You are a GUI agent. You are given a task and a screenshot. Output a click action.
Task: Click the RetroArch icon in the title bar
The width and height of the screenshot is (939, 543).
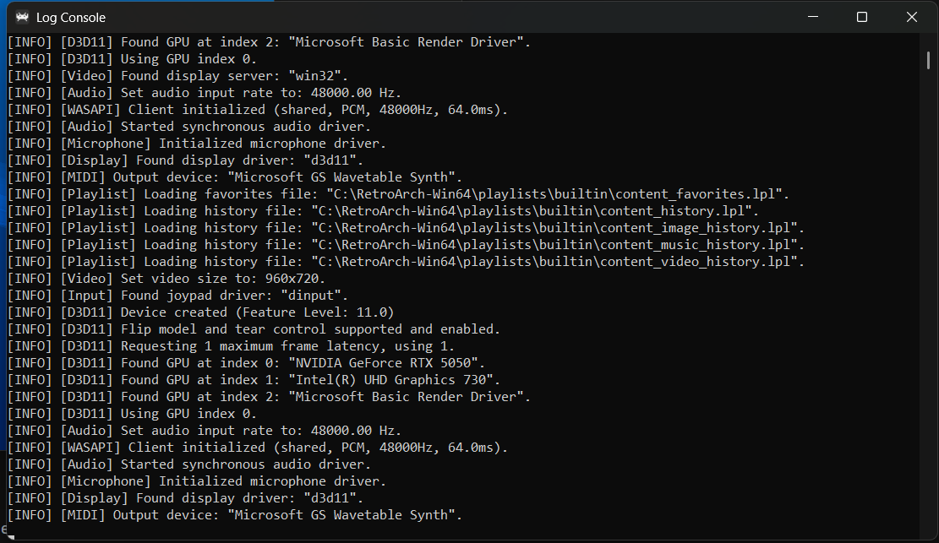pos(22,18)
